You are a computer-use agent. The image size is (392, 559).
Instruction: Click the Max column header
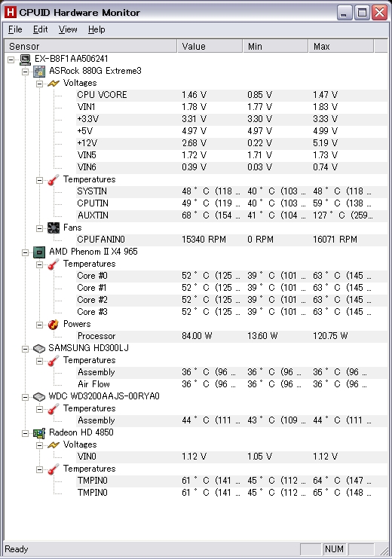[x=341, y=47]
